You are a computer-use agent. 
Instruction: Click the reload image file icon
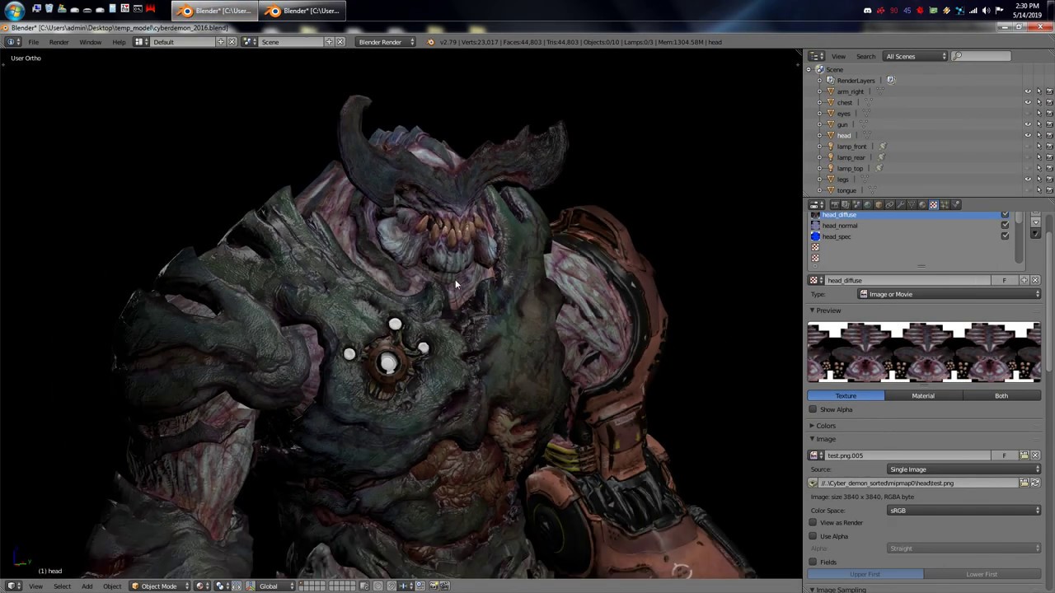pos(1035,483)
